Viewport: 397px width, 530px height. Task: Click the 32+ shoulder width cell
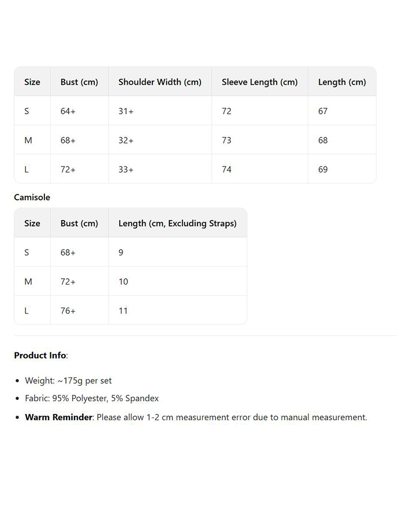coord(126,140)
